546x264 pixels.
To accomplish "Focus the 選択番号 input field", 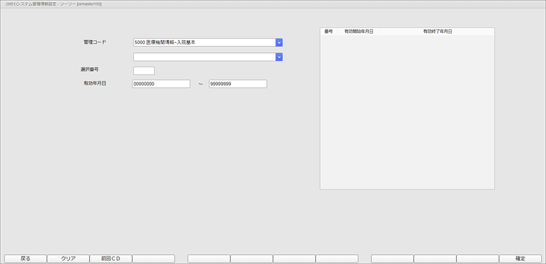I will tap(144, 71).
